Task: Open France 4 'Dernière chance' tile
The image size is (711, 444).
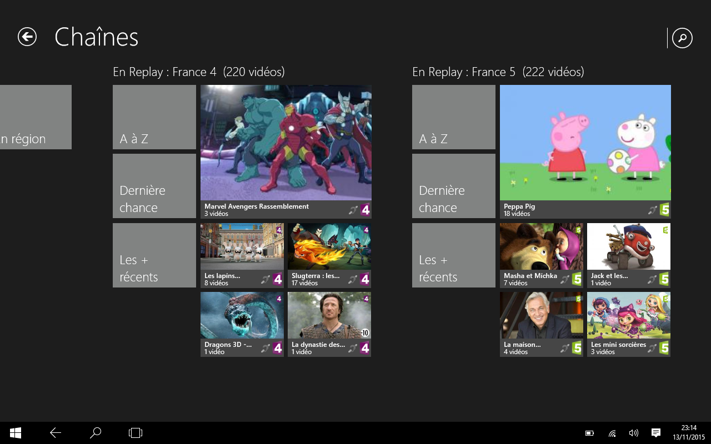Action: (x=154, y=186)
